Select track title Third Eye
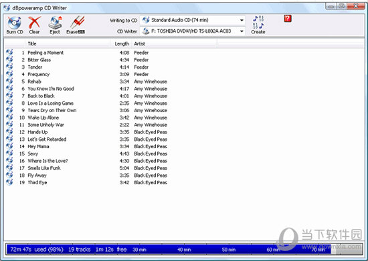 tap(37, 183)
